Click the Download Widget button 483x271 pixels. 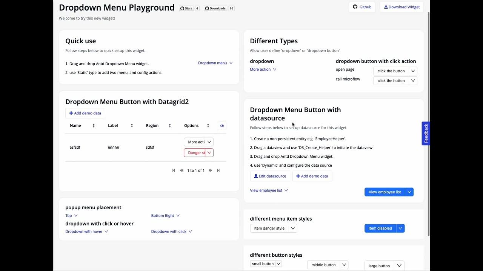click(401, 7)
